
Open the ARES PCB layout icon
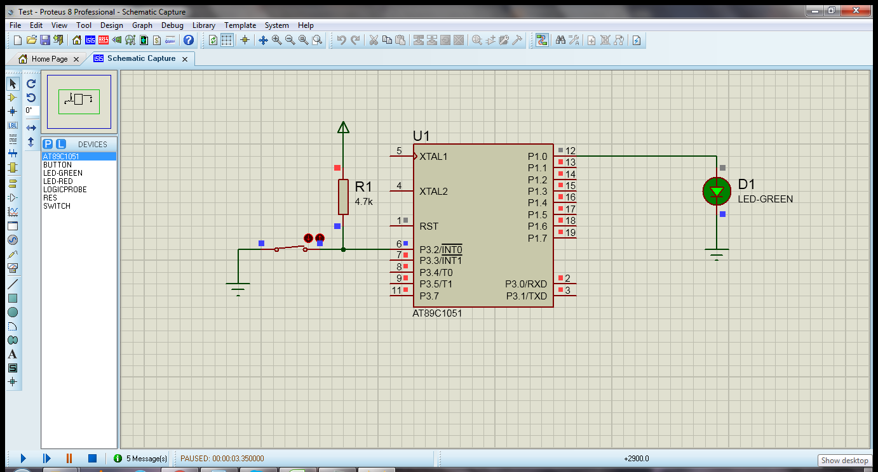click(x=104, y=40)
